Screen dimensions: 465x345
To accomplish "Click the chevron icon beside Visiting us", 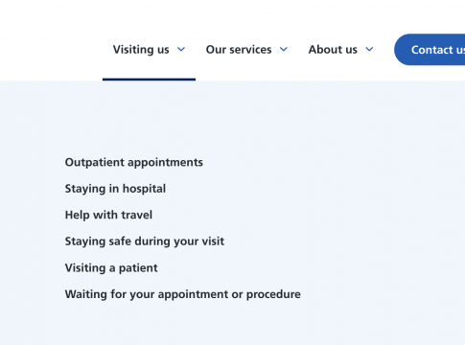I will (181, 49).
